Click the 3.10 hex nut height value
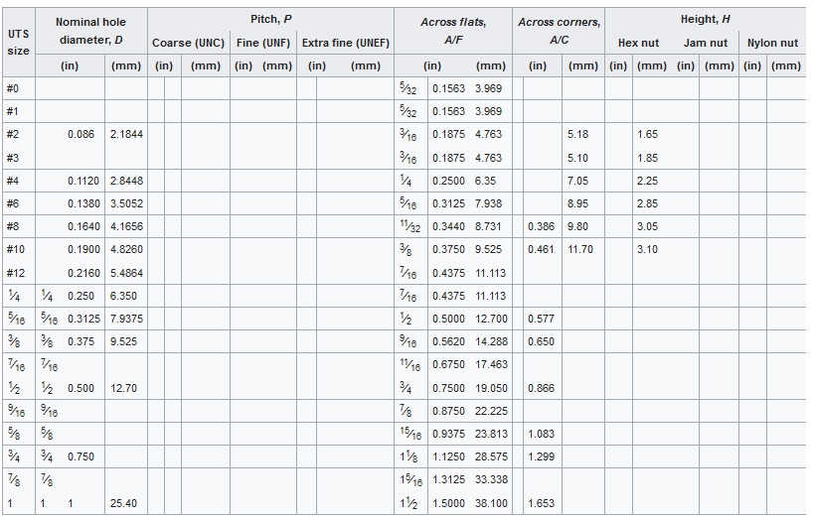Screen dimensions: 813x519 point(646,249)
